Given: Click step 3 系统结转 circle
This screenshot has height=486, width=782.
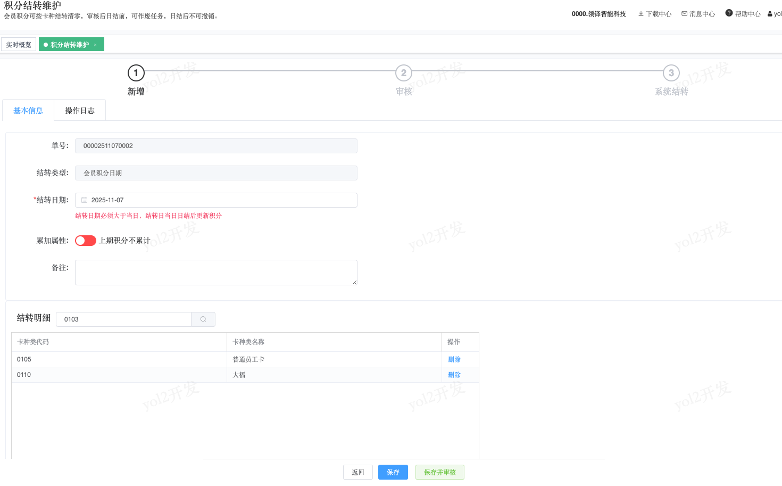Looking at the screenshot, I should click(671, 73).
